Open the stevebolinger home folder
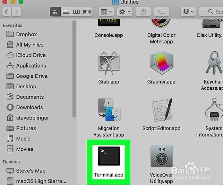This screenshot has width=223, height=185. pos(28,118)
